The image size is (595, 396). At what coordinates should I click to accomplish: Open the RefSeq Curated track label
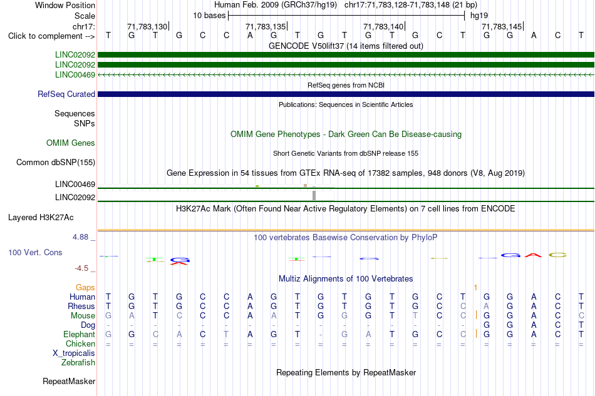[x=66, y=94]
